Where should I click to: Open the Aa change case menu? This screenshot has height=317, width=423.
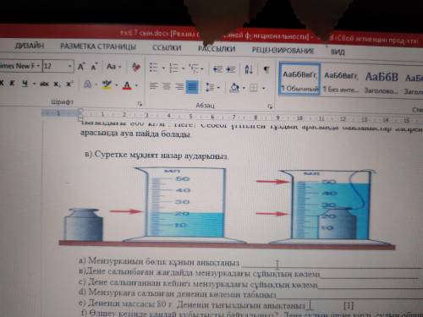[x=113, y=67]
